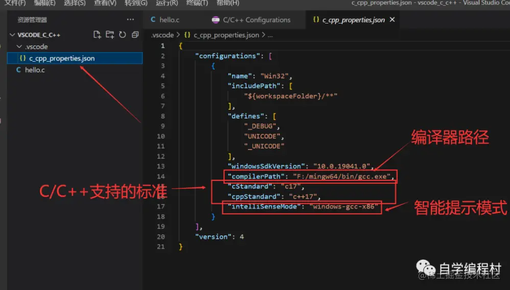This screenshot has width=510, height=290.
Task: Click the C/C++ Configurations tab icon
Action: click(x=215, y=20)
